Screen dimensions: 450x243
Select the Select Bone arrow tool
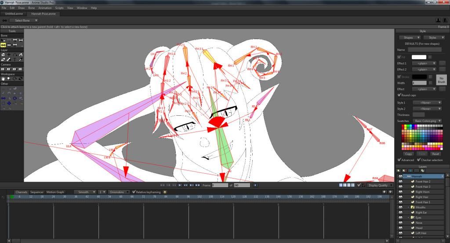pos(3,40)
